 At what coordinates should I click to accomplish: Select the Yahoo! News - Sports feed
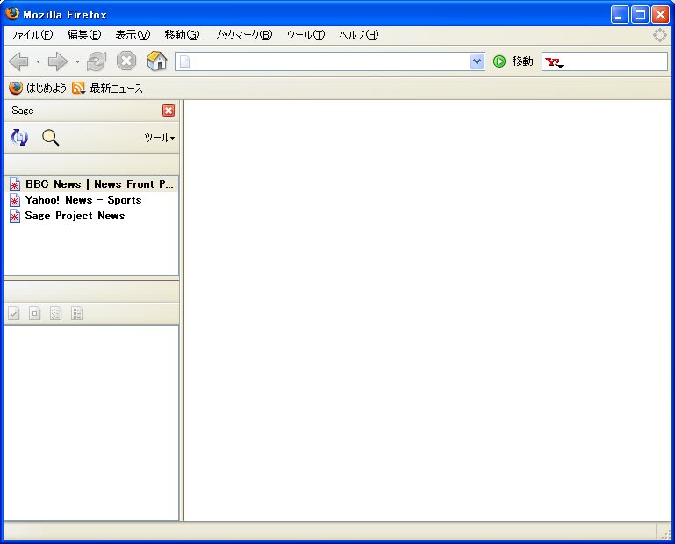[91, 200]
